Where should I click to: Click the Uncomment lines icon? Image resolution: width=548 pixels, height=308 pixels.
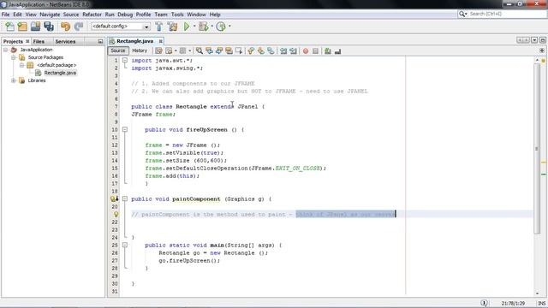[x=337, y=51]
